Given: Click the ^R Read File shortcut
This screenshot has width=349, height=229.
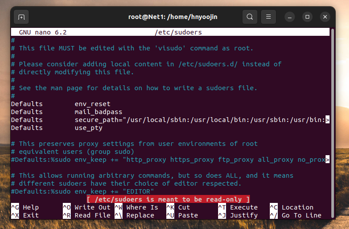Looking at the screenshot, I should pyautogui.click(x=87, y=215).
